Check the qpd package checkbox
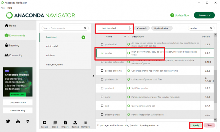This screenshot has height=132, width=220. (x=102, y=106)
